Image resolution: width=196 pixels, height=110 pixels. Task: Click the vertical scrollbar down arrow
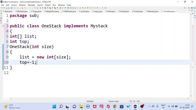point(191,96)
